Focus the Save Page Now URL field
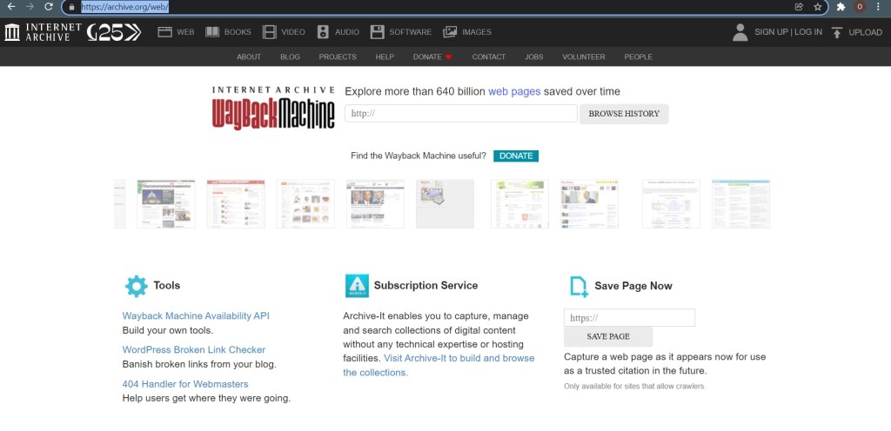This screenshot has height=431, width=891. [x=629, y=318]
